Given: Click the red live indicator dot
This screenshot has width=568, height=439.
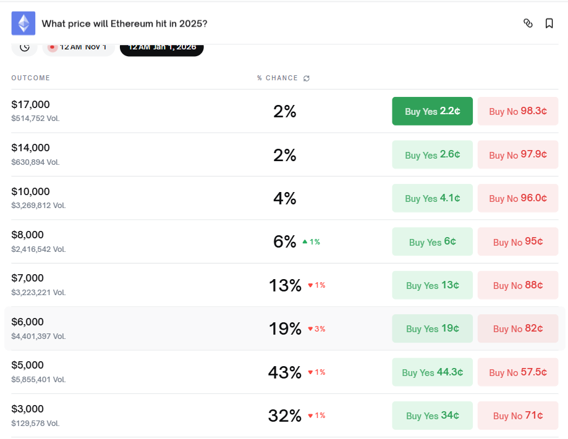Looking at the screenshot, I should 53,46.
